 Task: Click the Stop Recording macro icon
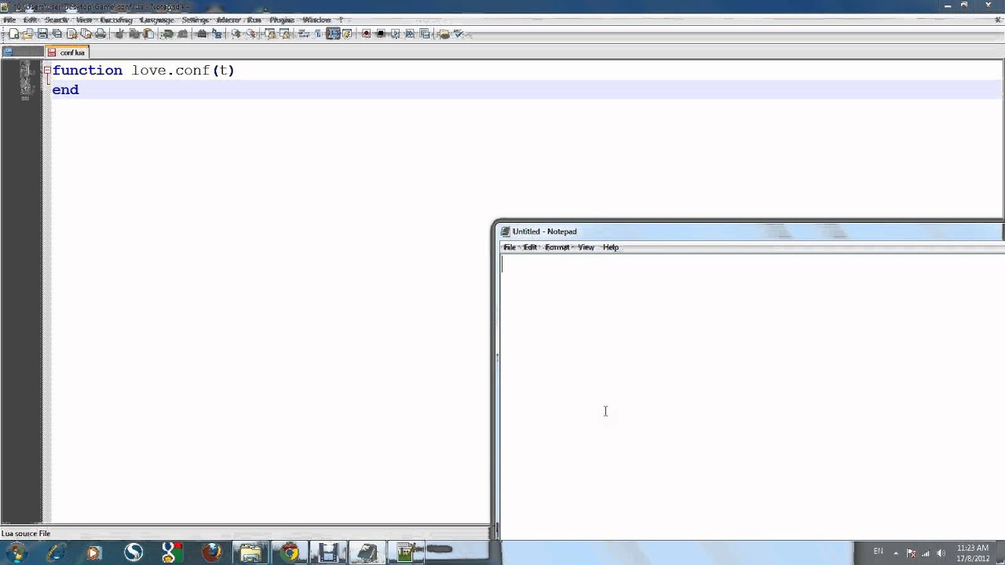[x=380, y=34]
